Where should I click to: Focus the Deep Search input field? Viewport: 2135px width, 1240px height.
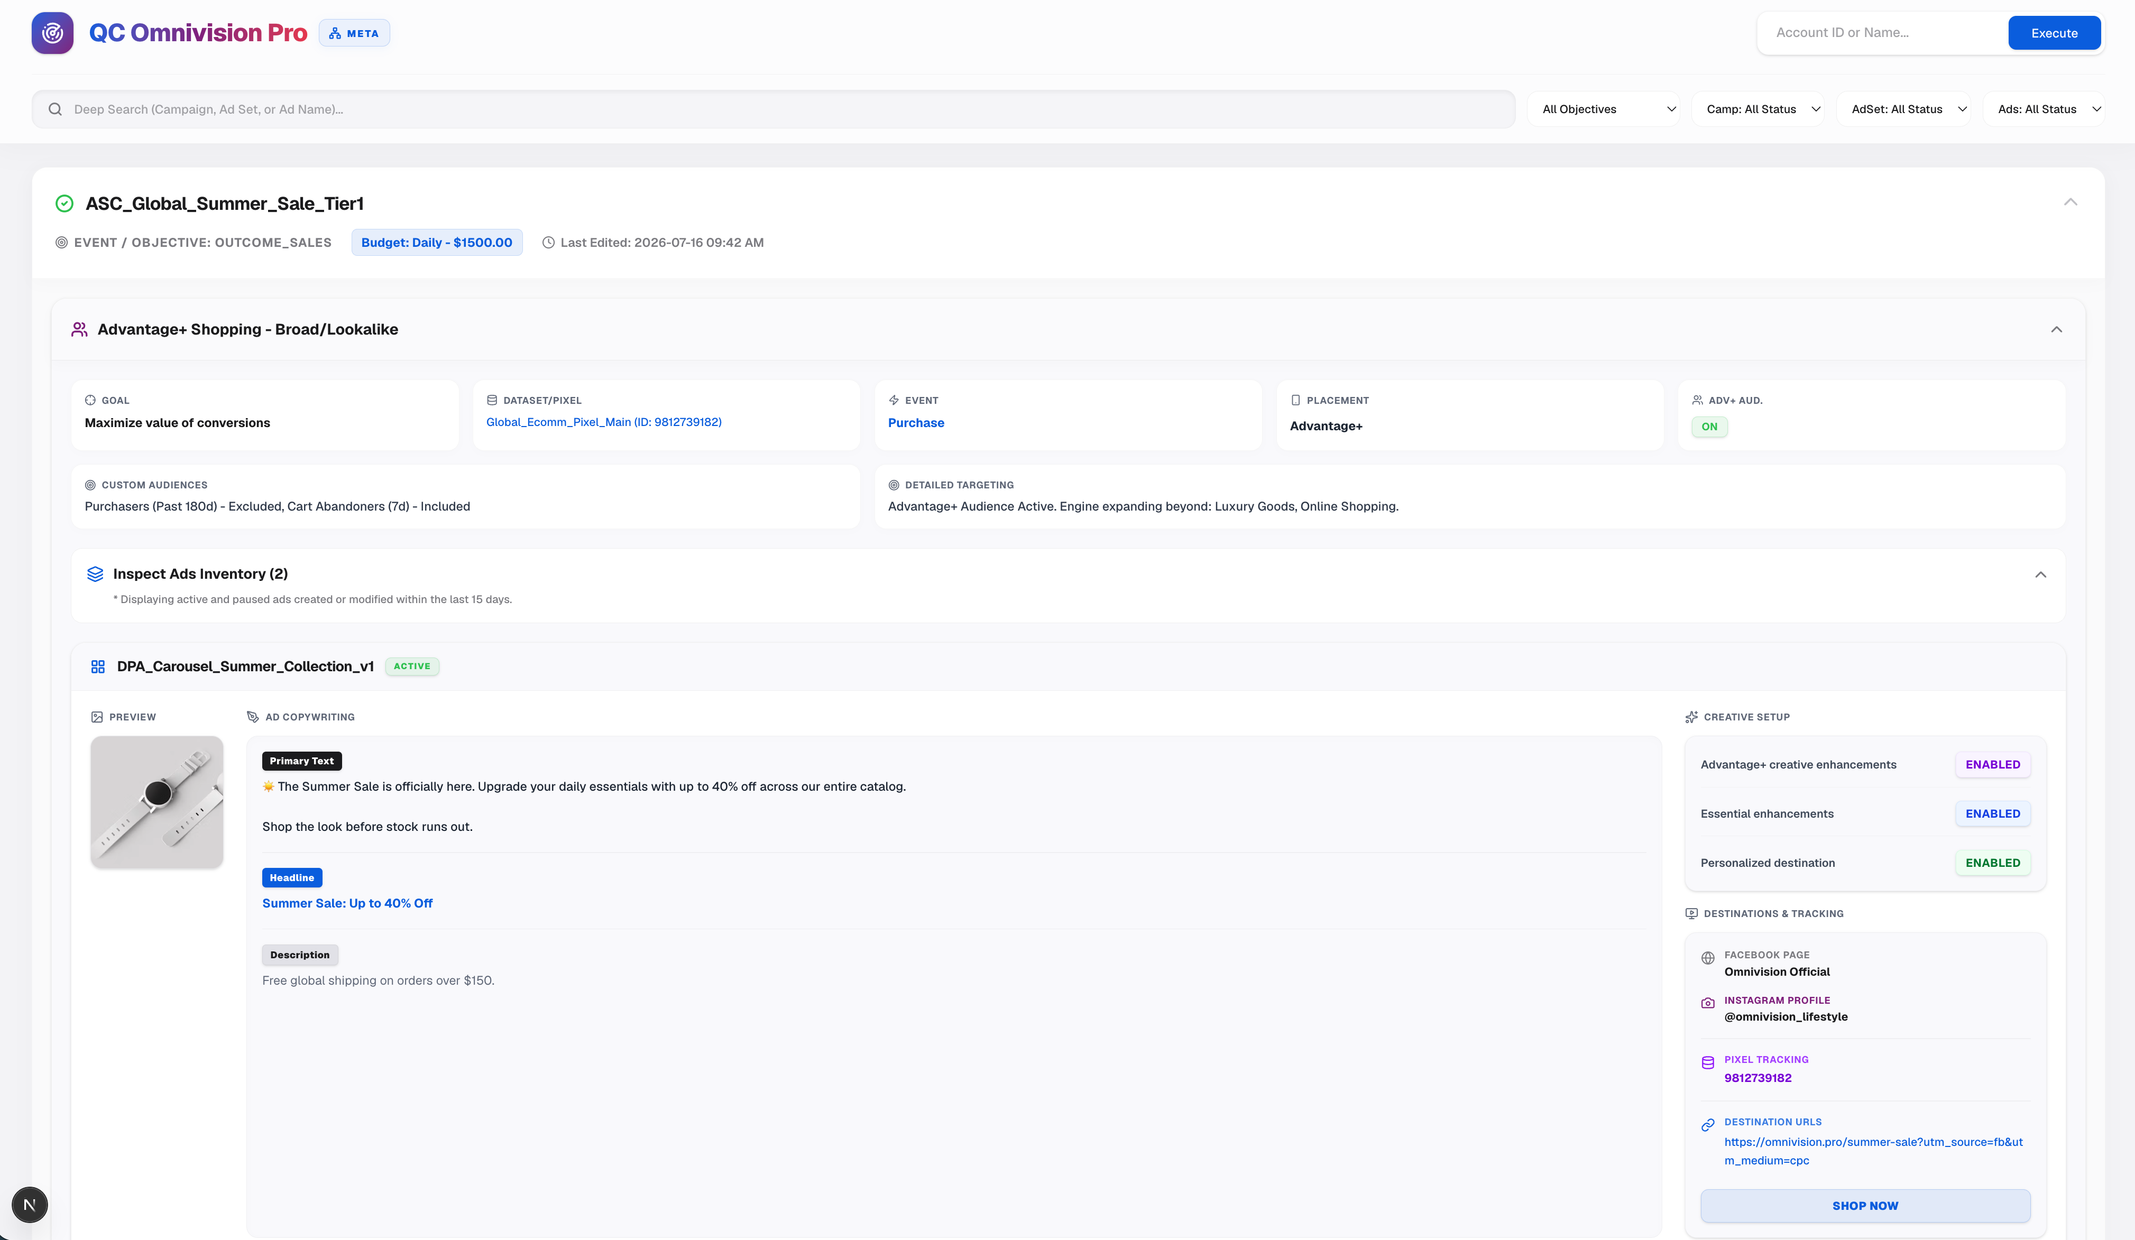(x=772, y=109)
